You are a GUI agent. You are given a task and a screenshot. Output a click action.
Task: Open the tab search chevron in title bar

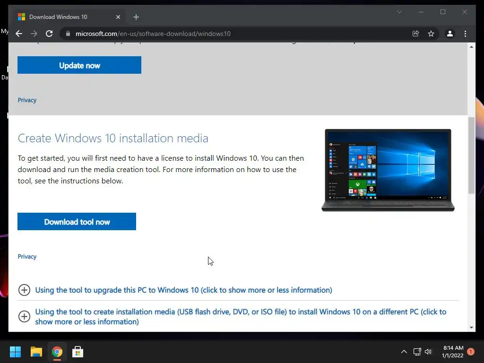(x=399, y=12)
